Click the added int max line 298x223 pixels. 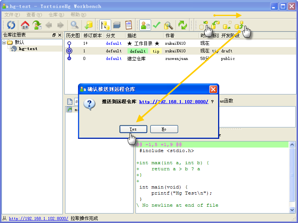tap(173, 163)
